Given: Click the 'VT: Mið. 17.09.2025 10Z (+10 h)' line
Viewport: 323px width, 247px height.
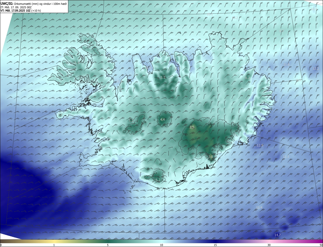Looking at the screenshot, I should (21, 11).
